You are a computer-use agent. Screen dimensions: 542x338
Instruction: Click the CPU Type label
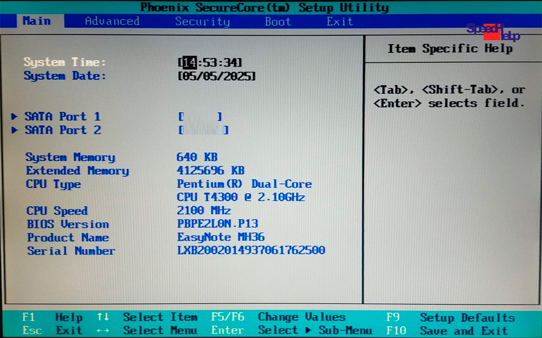(x=53, y=184)
